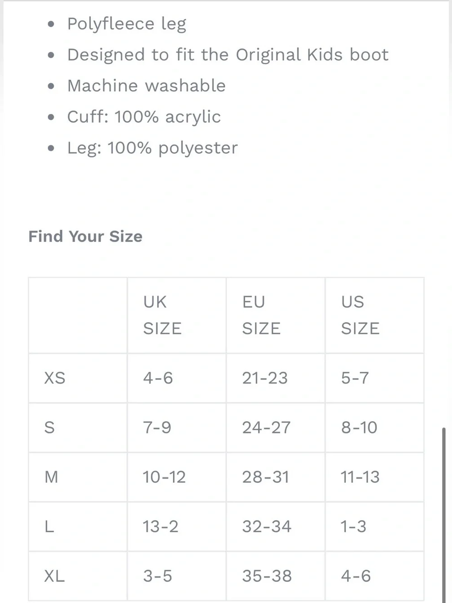
Task: Click the vertical scrollbar thumb
Action: tap(444, 515)
